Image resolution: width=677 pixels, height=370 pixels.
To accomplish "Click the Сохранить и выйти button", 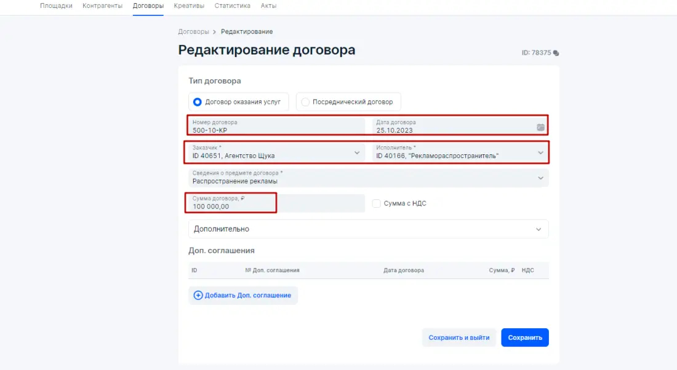I will [x=459, y=337].
